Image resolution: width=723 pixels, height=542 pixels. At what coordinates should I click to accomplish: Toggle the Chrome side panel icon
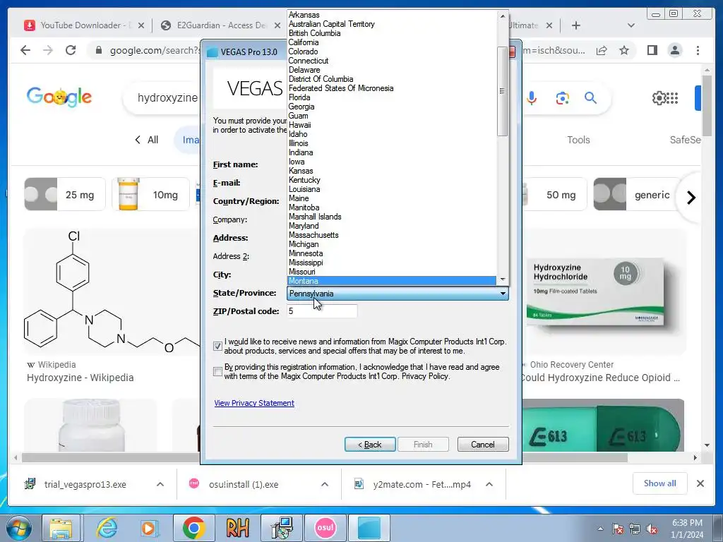coord(652,50)
